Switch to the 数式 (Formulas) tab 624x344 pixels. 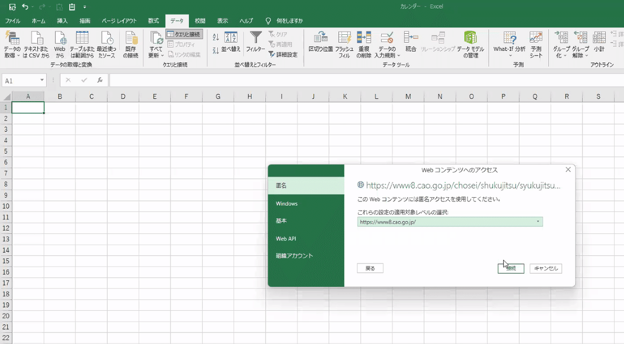[x=153, y=21]
